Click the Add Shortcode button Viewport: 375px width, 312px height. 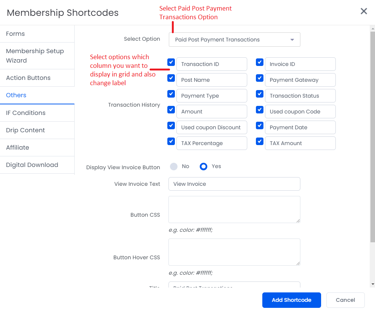click(292, 300)
